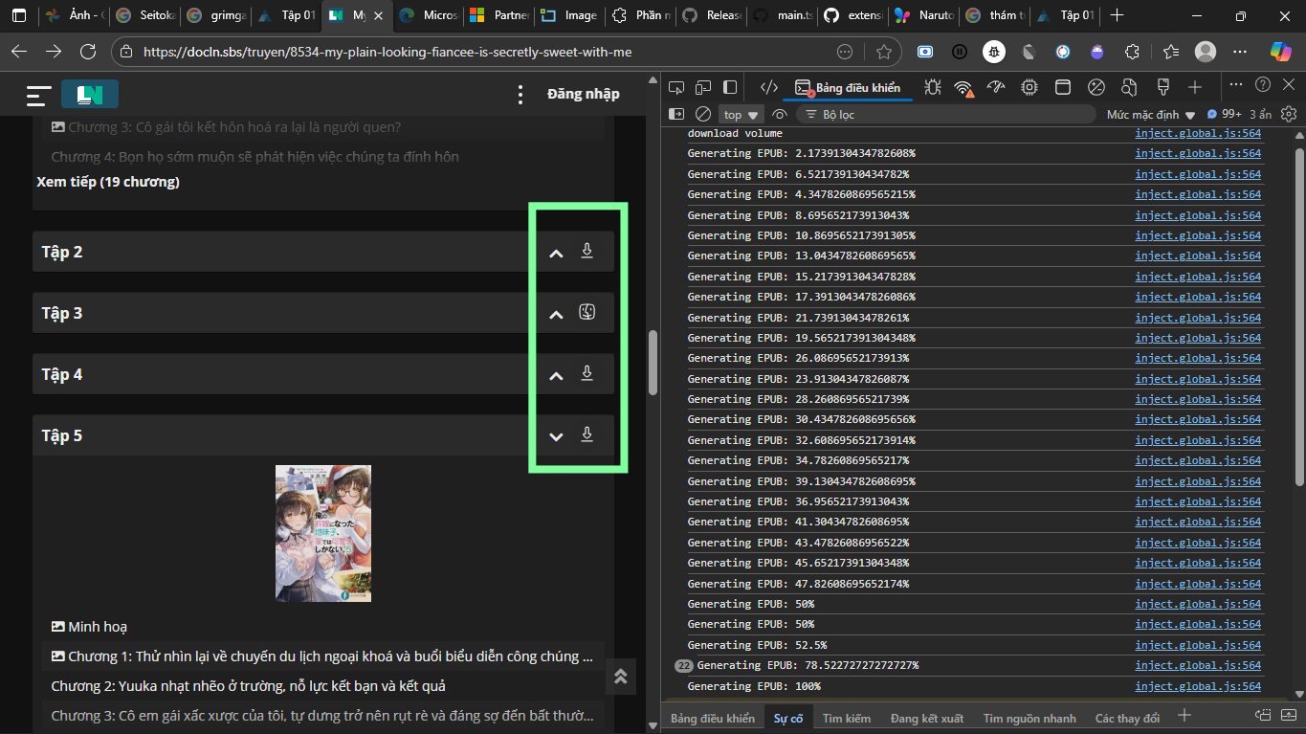Open console settings gear
Viewport: 1306px width, 734px height.
[x=1289, y=114]
